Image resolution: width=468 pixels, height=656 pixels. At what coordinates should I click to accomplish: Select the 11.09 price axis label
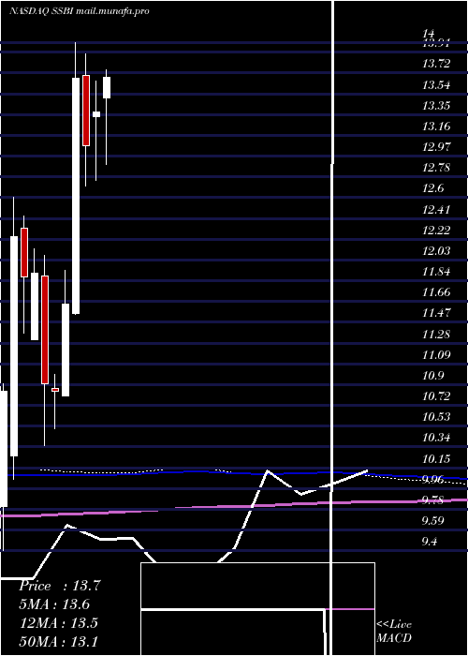point(436,355)
